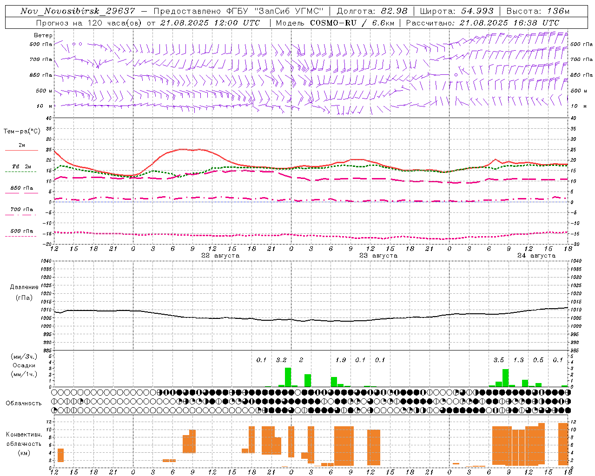Click the Рассчитано: 21.08.2025 16:38 UTC text

[483, 23]
